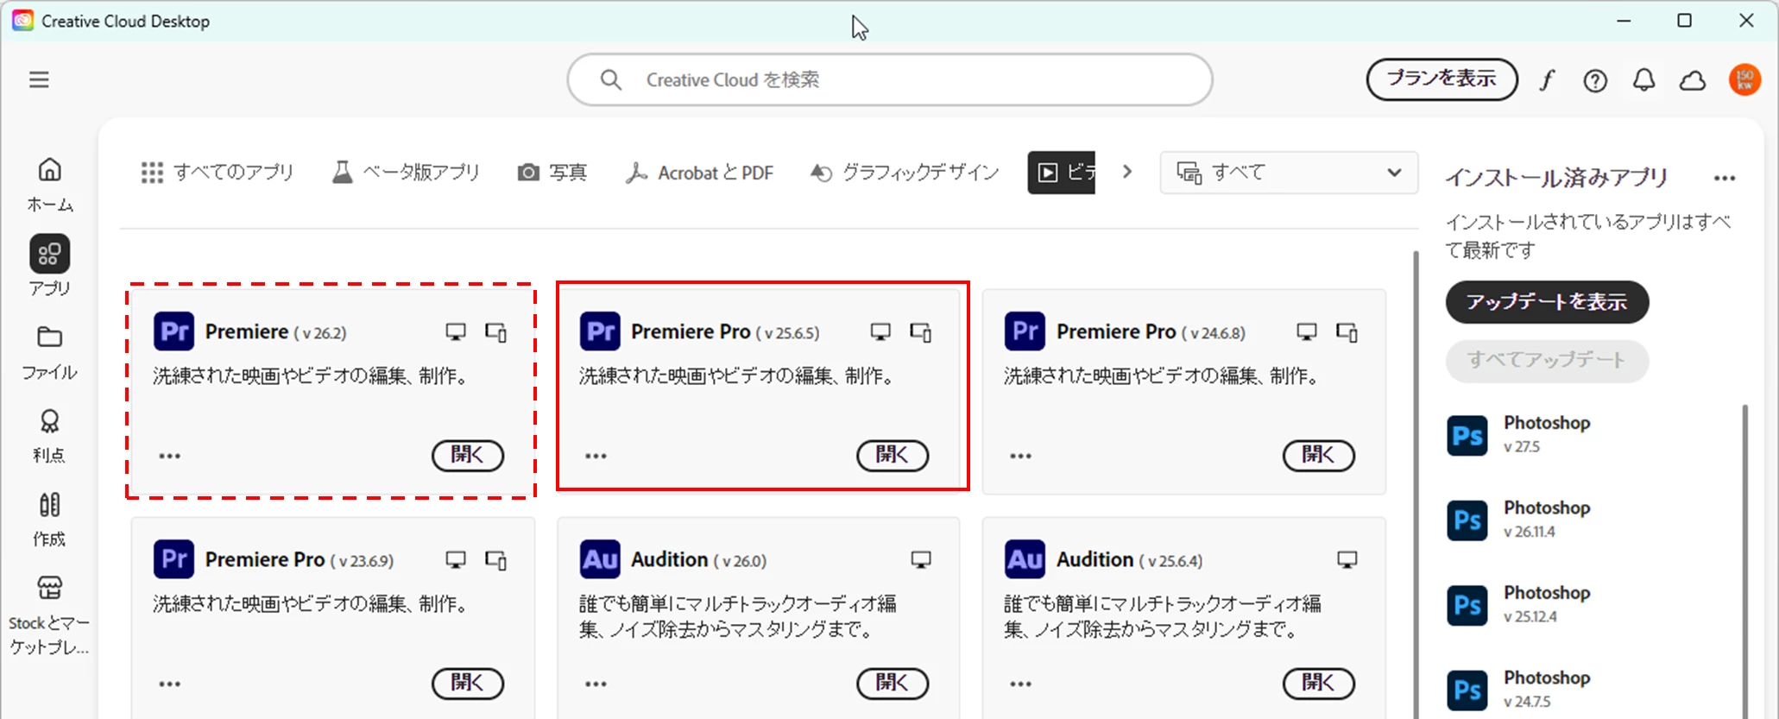Select Photoshop v24.7.5 in installed list
Image resolution: width=1779 pixels, height=719 pixels.
[x=1519, y=690]
